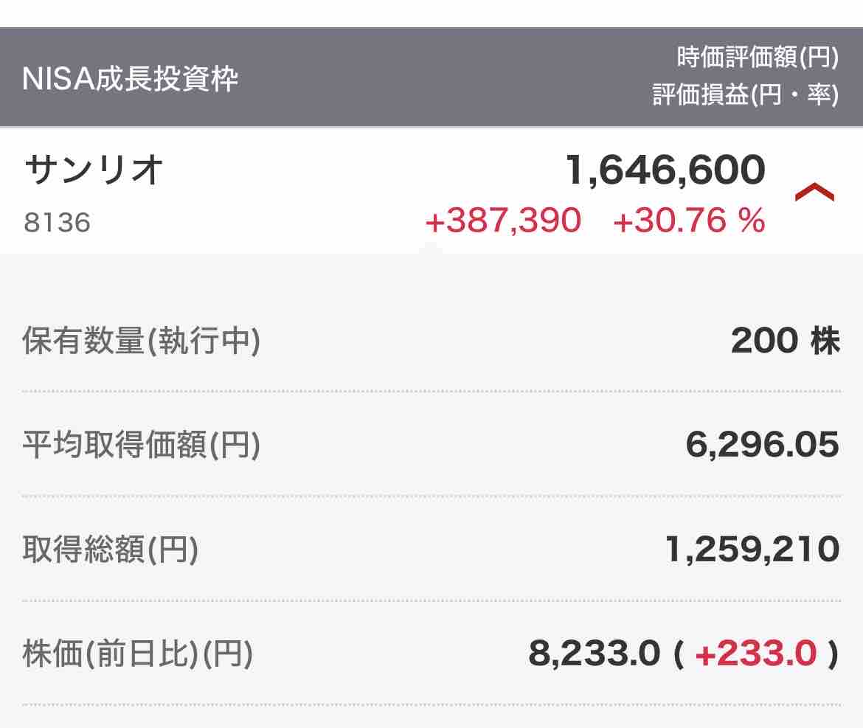Image resolution: width=863 pixels, height=728 pixels.
Task: Collapse the サンリオ details with red chevron
Action: [814, 193]
